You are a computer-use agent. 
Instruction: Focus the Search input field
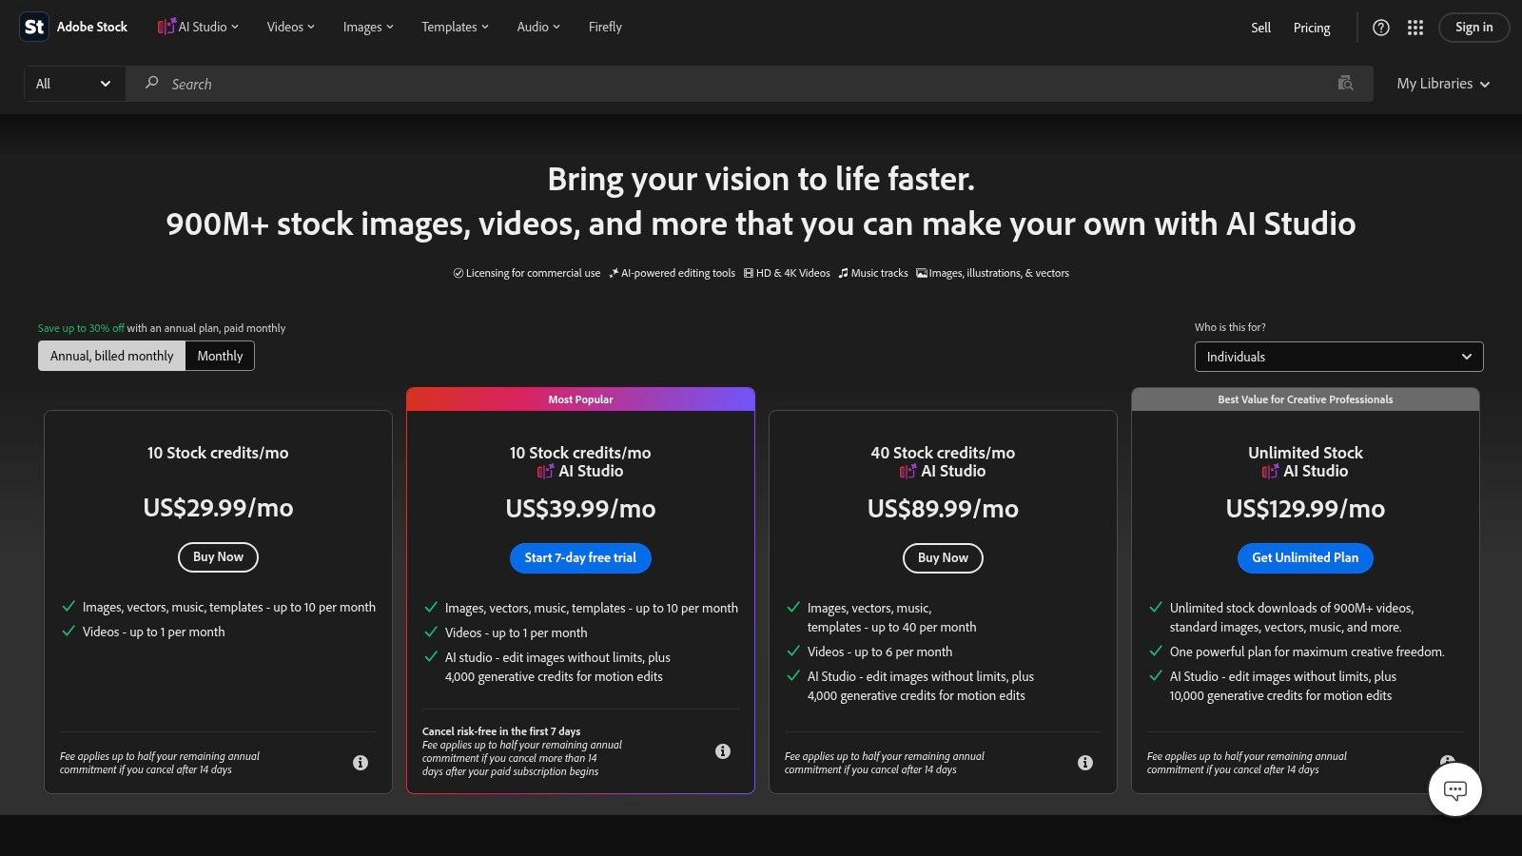pos(750,84)
